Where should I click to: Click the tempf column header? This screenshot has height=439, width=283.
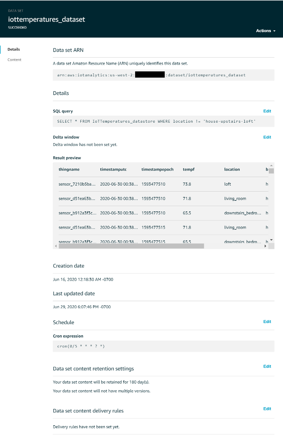coord(189,169)
